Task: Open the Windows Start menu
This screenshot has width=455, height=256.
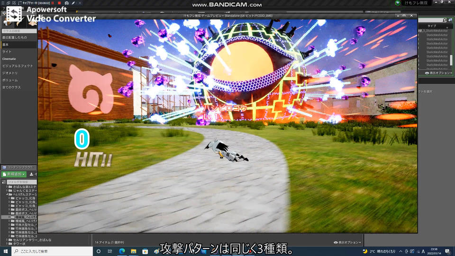Action: [6, 251]
